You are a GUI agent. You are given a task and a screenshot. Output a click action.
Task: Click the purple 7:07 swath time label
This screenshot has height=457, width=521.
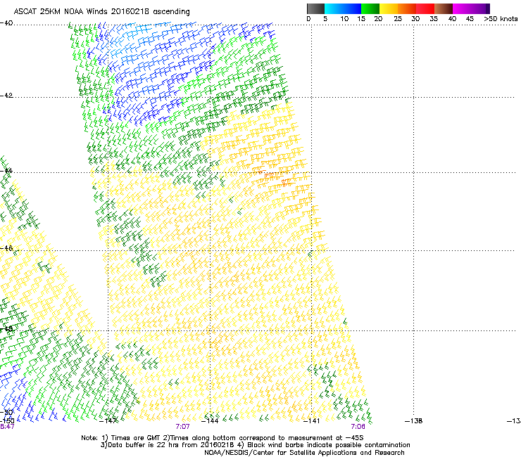183,427
